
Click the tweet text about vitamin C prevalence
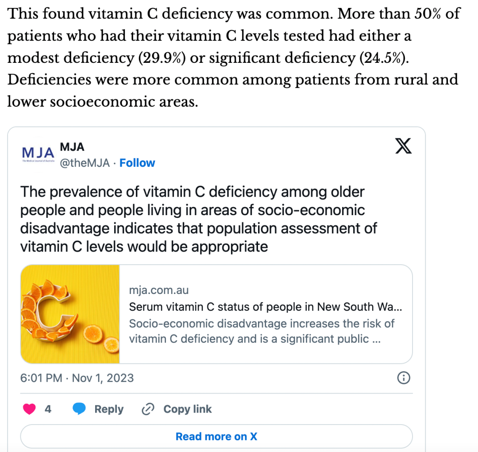198,219
